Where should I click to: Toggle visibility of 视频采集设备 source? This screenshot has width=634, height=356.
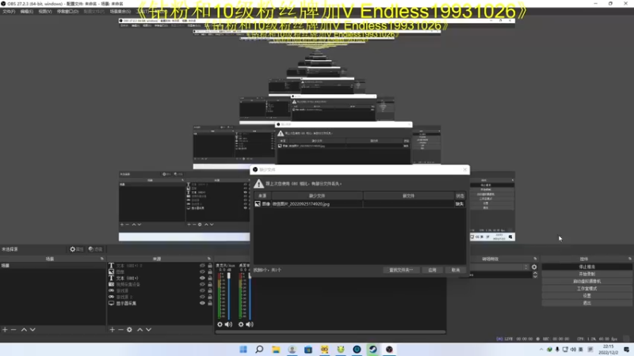[202, 285]
